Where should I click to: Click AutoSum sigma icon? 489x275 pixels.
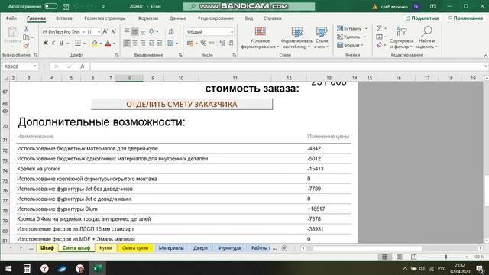(379, 29)
